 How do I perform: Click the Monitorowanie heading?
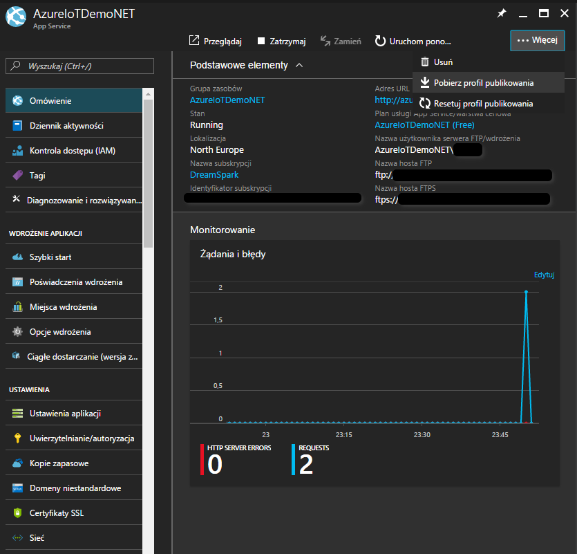click(x=223, y=230)
